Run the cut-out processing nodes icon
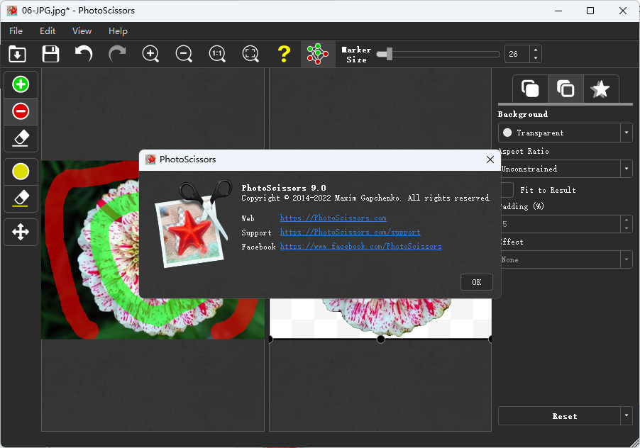Image resolution: width=640 pixels, height=448 pixels. pos(318,54)
